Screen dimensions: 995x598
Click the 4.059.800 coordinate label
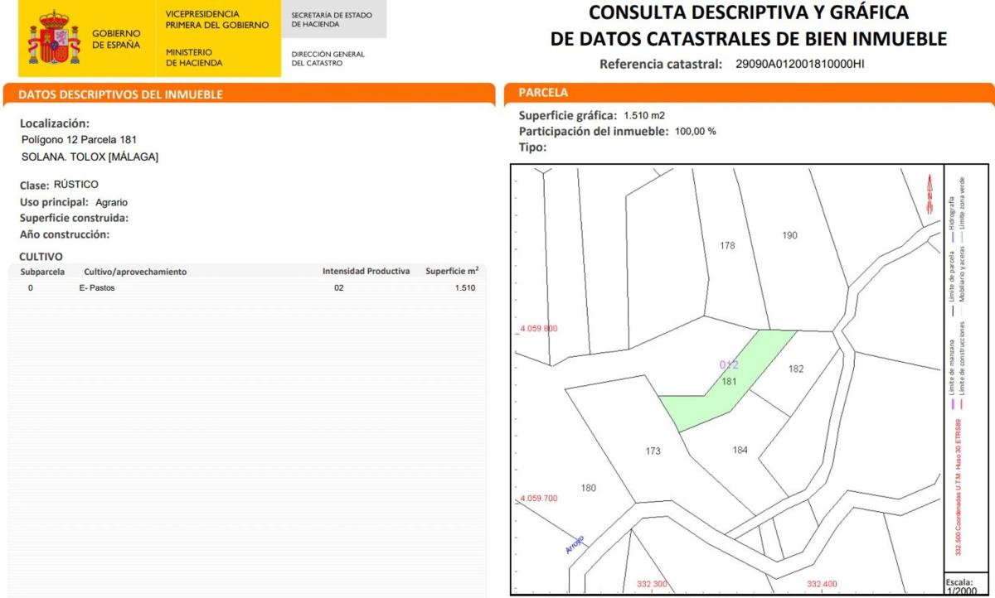coord(538,329)
